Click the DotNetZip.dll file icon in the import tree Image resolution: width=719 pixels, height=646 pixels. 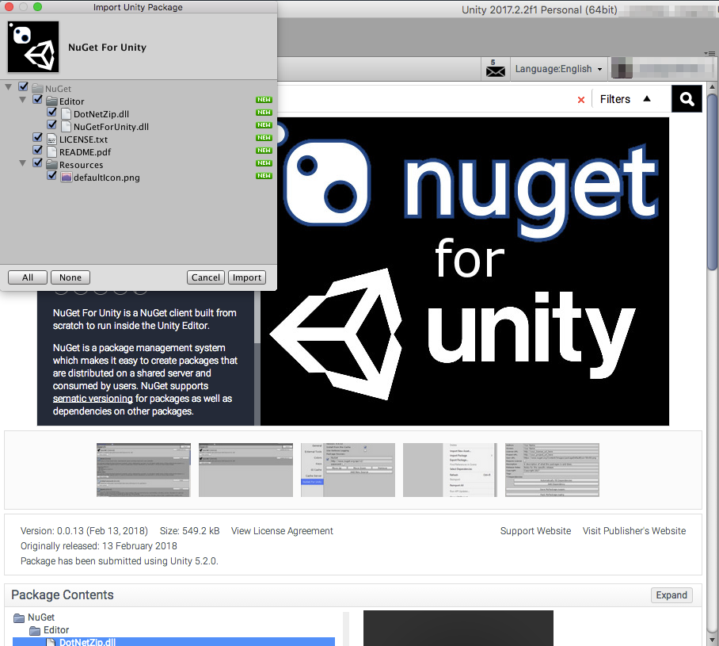(x=65, y=113)
